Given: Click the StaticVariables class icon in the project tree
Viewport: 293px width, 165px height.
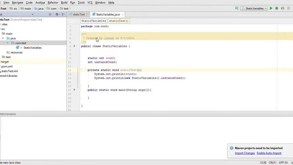Looking at the screenshot, I should click(x=18, y=48).
